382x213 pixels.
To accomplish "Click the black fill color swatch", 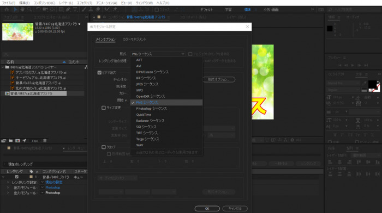I will point(373,84).
